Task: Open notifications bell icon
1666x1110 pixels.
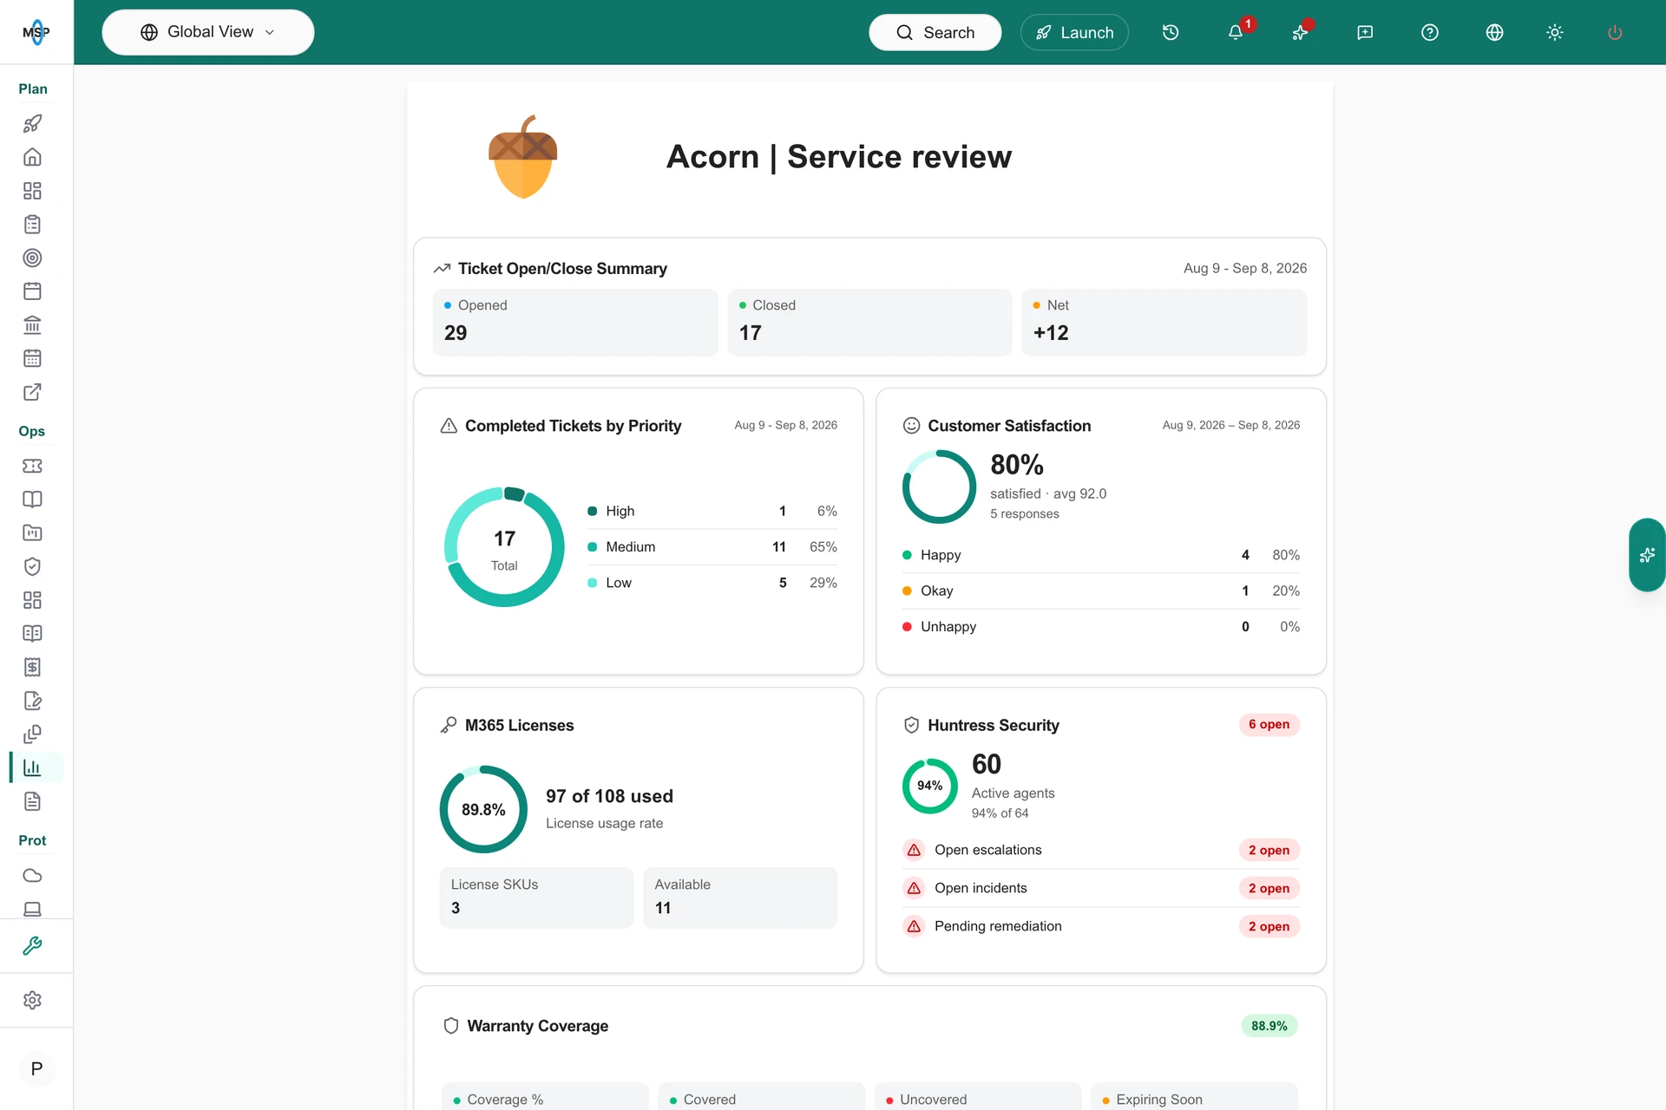Action: click(x=1236, y=32)
